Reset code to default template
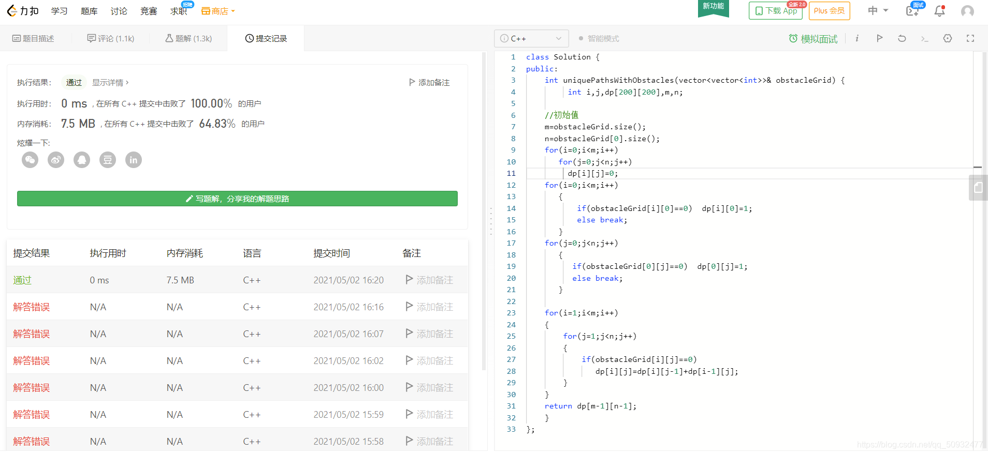The width and height of the screenshot is (988, 454). click(x=902, y=38)
